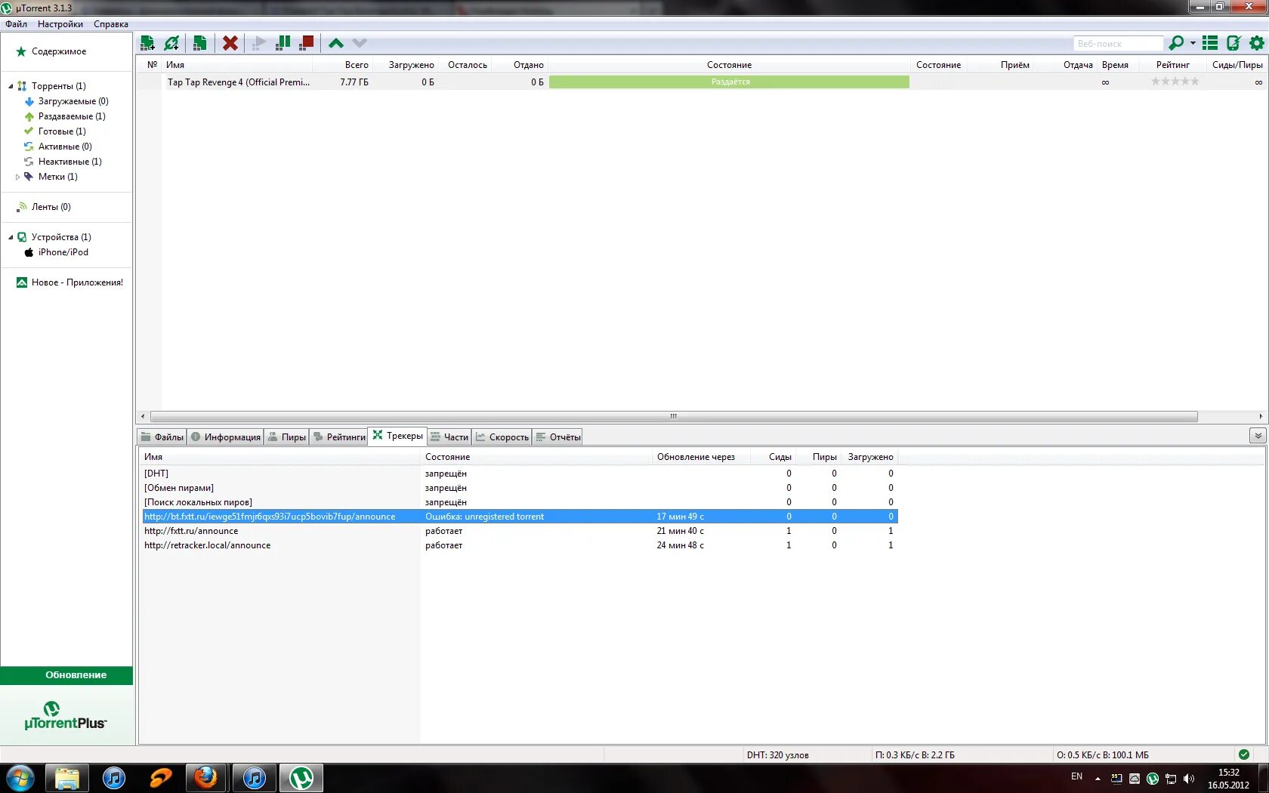Select the [Обмен пирами] tracker row

pos(520,488)
